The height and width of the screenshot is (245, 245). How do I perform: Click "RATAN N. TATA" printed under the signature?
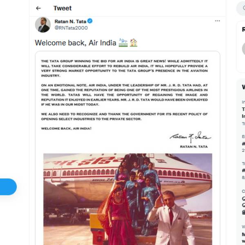[194, 147]
